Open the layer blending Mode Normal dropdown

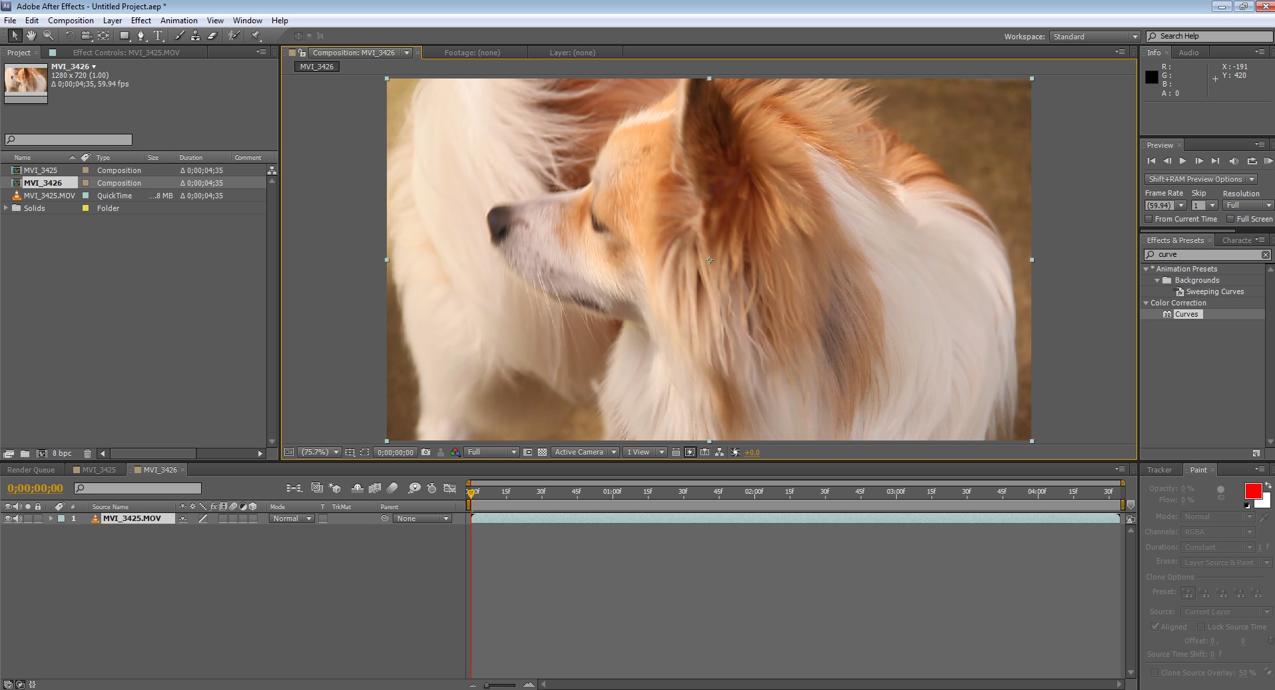[x=292, y=519]
